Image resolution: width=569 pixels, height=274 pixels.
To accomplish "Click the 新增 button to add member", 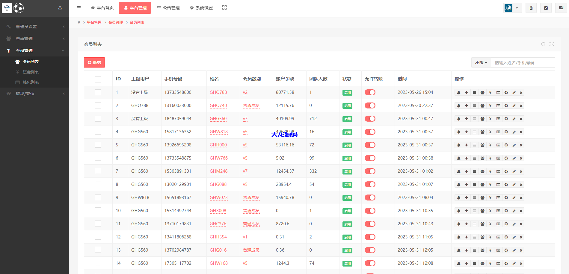I will (x=94, y=62).
